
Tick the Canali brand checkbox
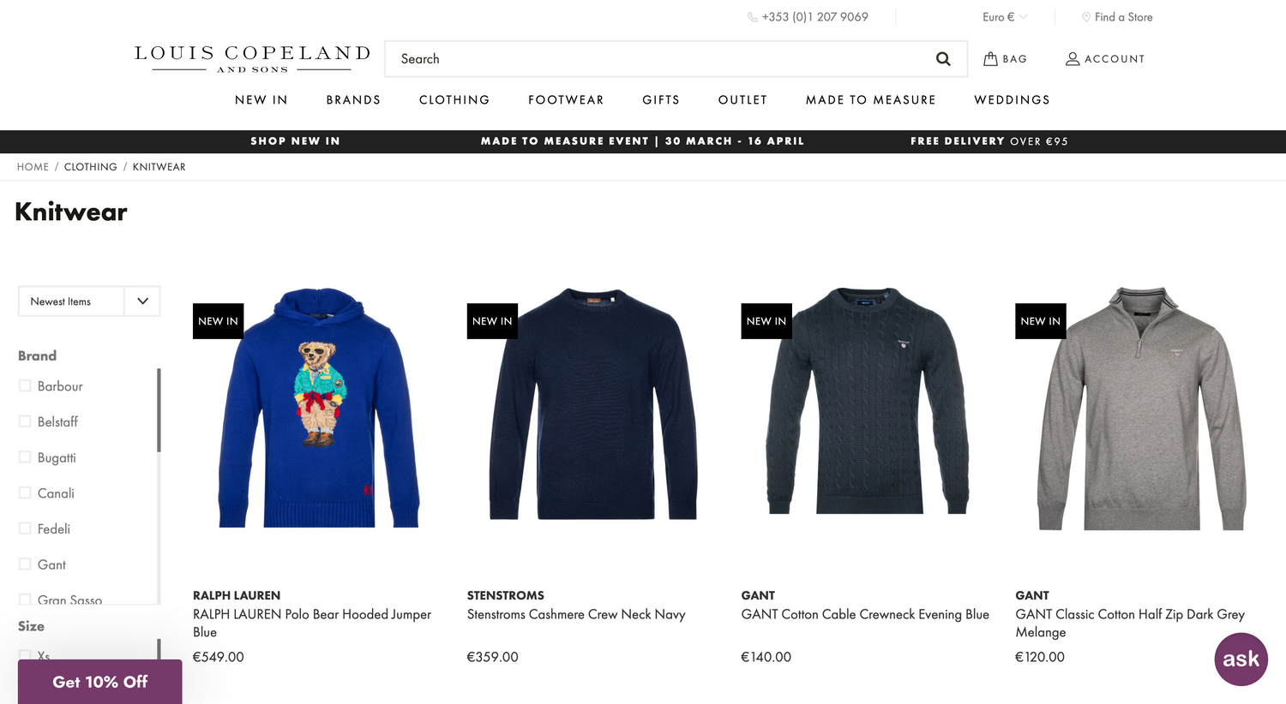point(25,492)
